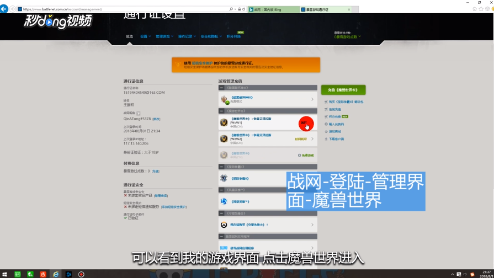
Task: Select the 总览 navigation tab
Action: [x=130, y=36]
